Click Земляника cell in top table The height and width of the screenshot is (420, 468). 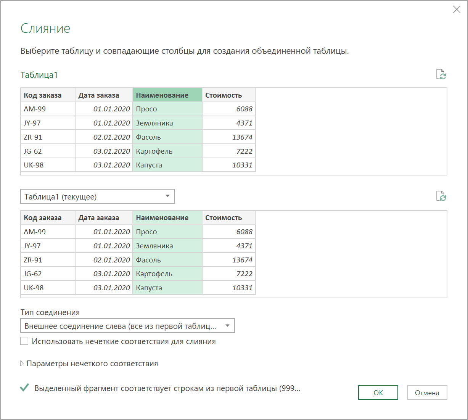pos(167,123)
